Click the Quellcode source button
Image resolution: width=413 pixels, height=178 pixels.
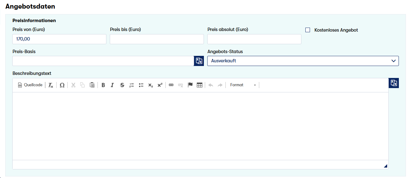click(x=30, y=85)
